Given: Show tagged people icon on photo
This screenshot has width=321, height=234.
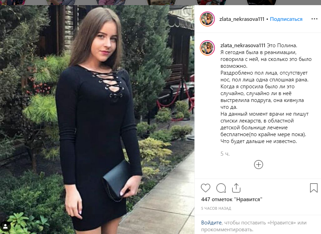Looking at the screenshot, I should click(x=5, y=226).
